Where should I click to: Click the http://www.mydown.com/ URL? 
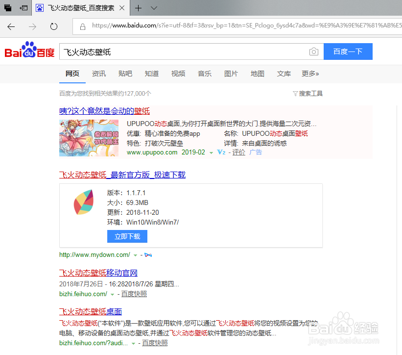point(95,255)
